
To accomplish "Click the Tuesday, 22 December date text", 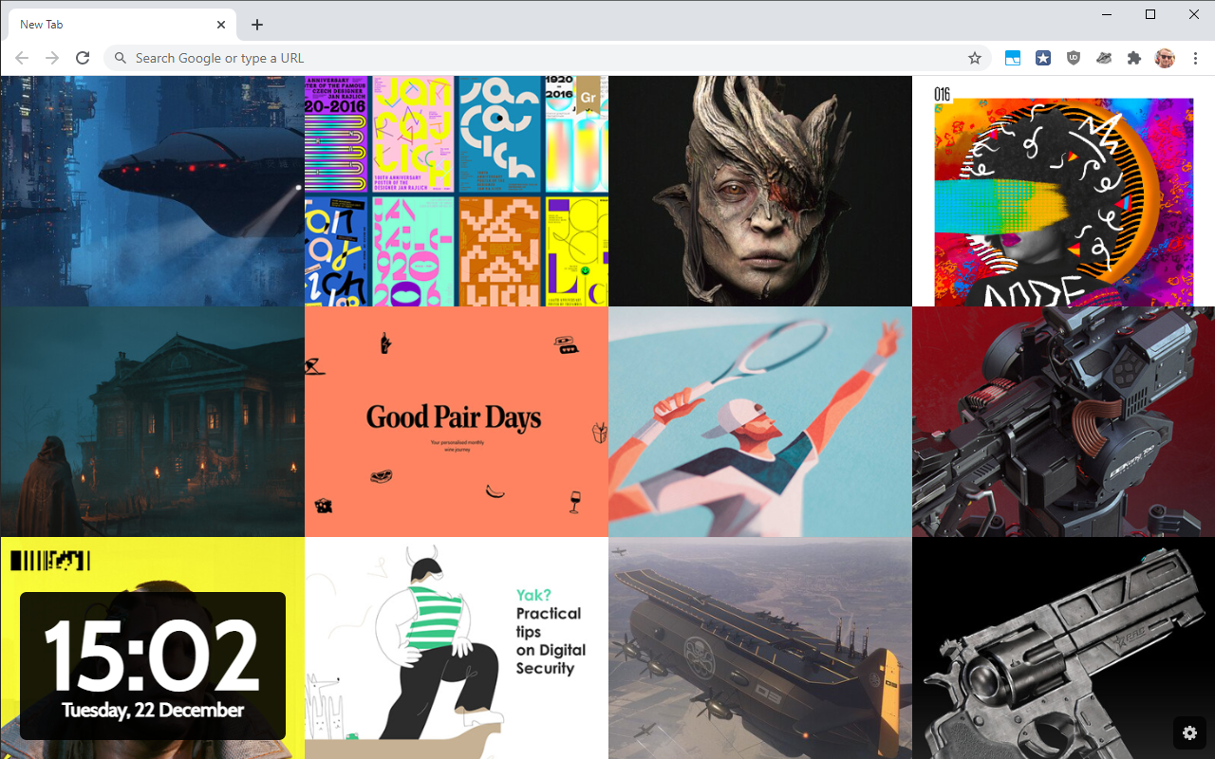I will coord(153,710).
